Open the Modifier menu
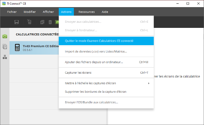Viewport: 204px width, 125px height. (x=30, y=12)
